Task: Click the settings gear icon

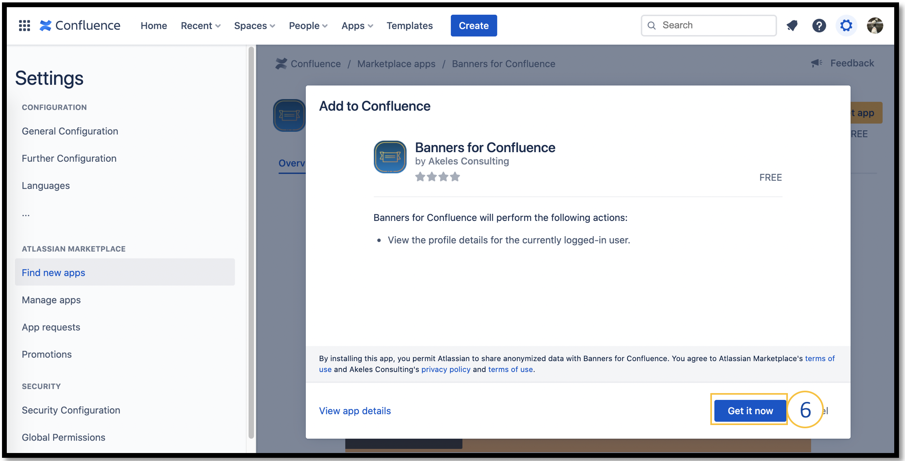Action: [846, 26]
